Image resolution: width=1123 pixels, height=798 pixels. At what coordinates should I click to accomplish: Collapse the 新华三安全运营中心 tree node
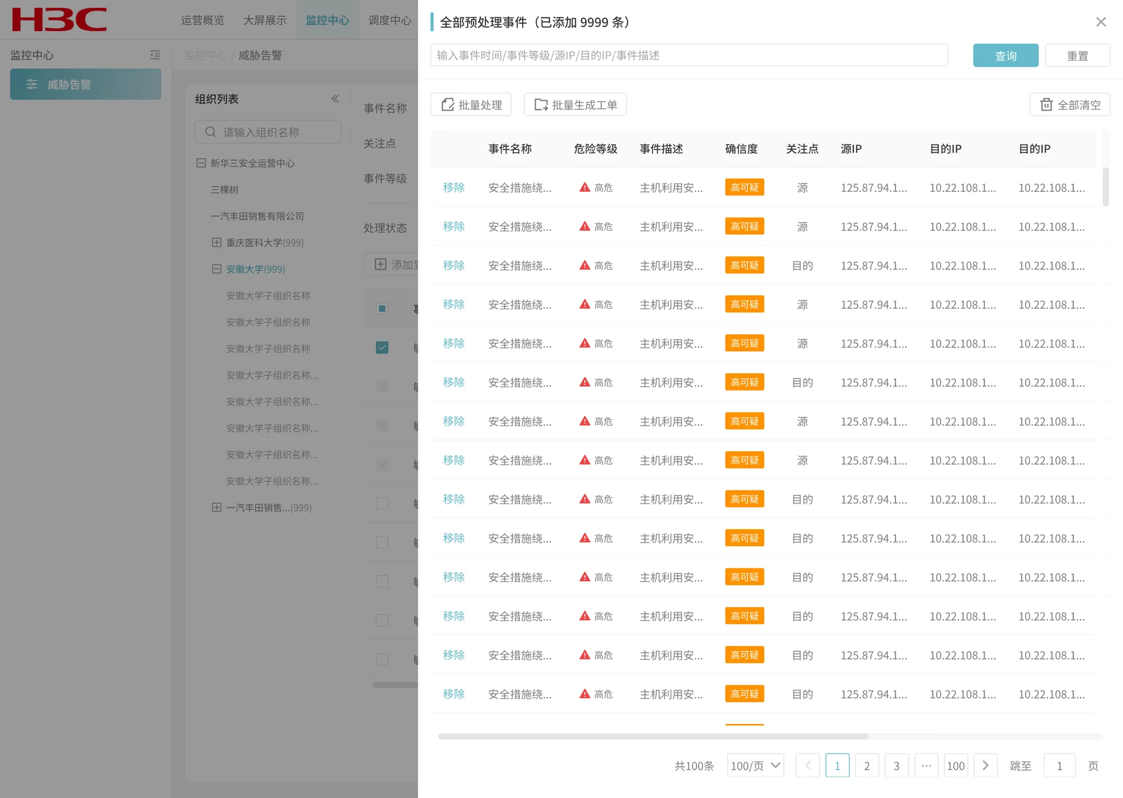[x=200, y=163]
